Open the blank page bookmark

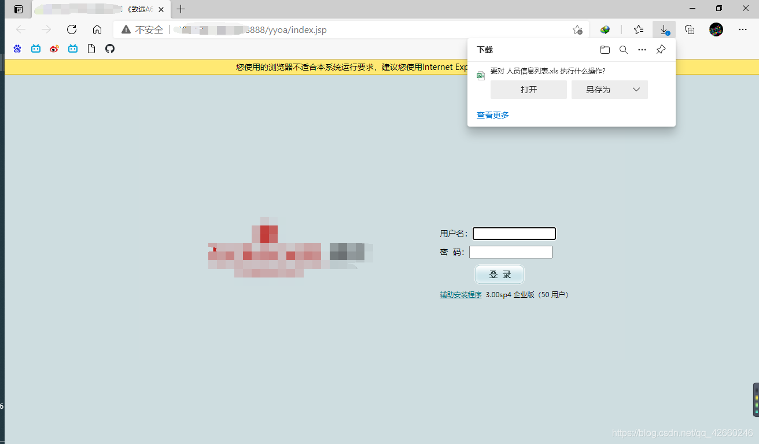tap(91, 49)
